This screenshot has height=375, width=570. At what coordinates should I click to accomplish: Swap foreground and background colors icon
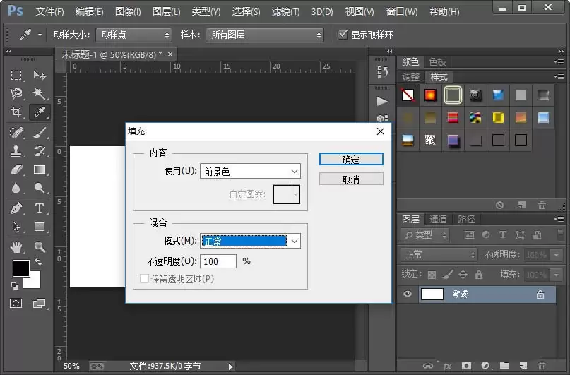[x=38, y=261]
